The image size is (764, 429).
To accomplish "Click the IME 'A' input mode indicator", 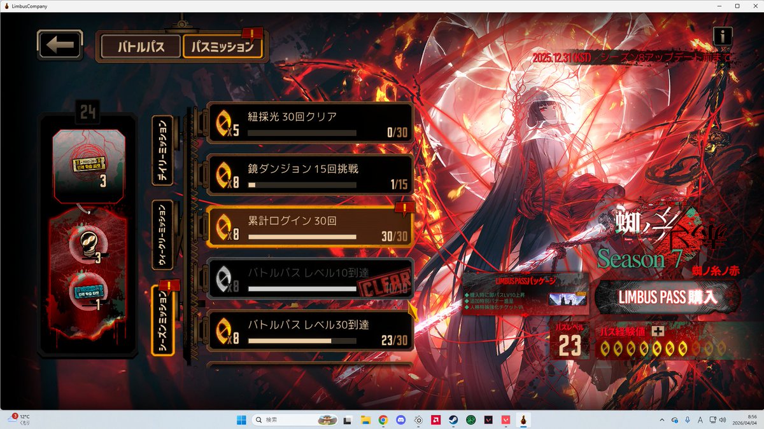I will click(x=700, y=420).
